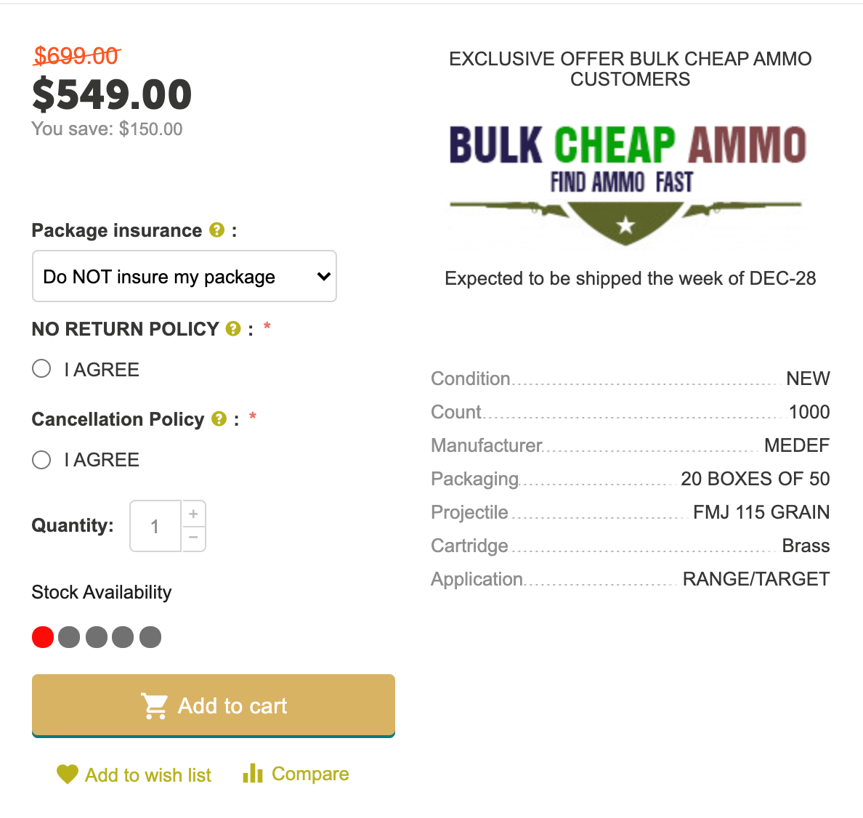Click the heart icon beside Add to wish list
863x818 pixels.
(x=68, y=774)
